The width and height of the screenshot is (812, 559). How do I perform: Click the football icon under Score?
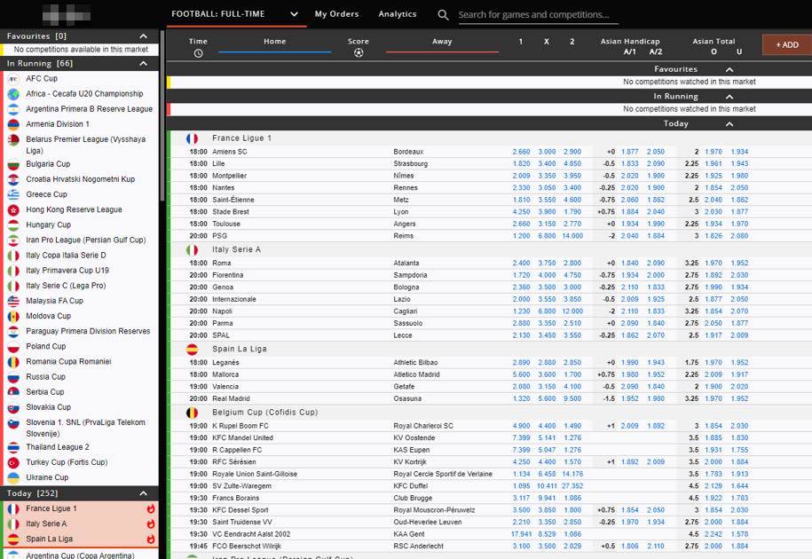[x=359, y=53]
